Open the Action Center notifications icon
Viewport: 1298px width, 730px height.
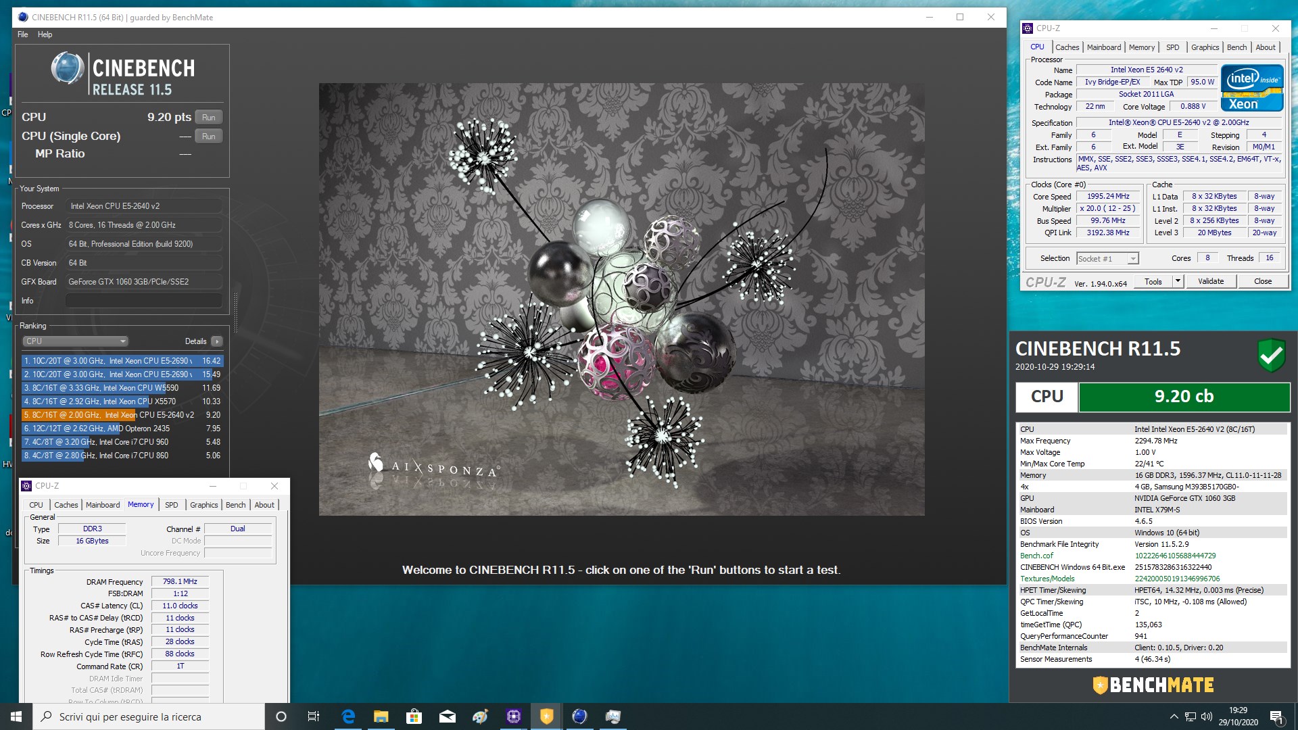[1277, 716]
